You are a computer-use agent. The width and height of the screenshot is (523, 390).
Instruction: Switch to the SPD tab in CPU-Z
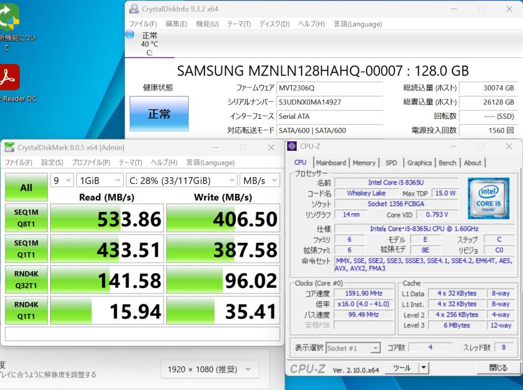391,163
